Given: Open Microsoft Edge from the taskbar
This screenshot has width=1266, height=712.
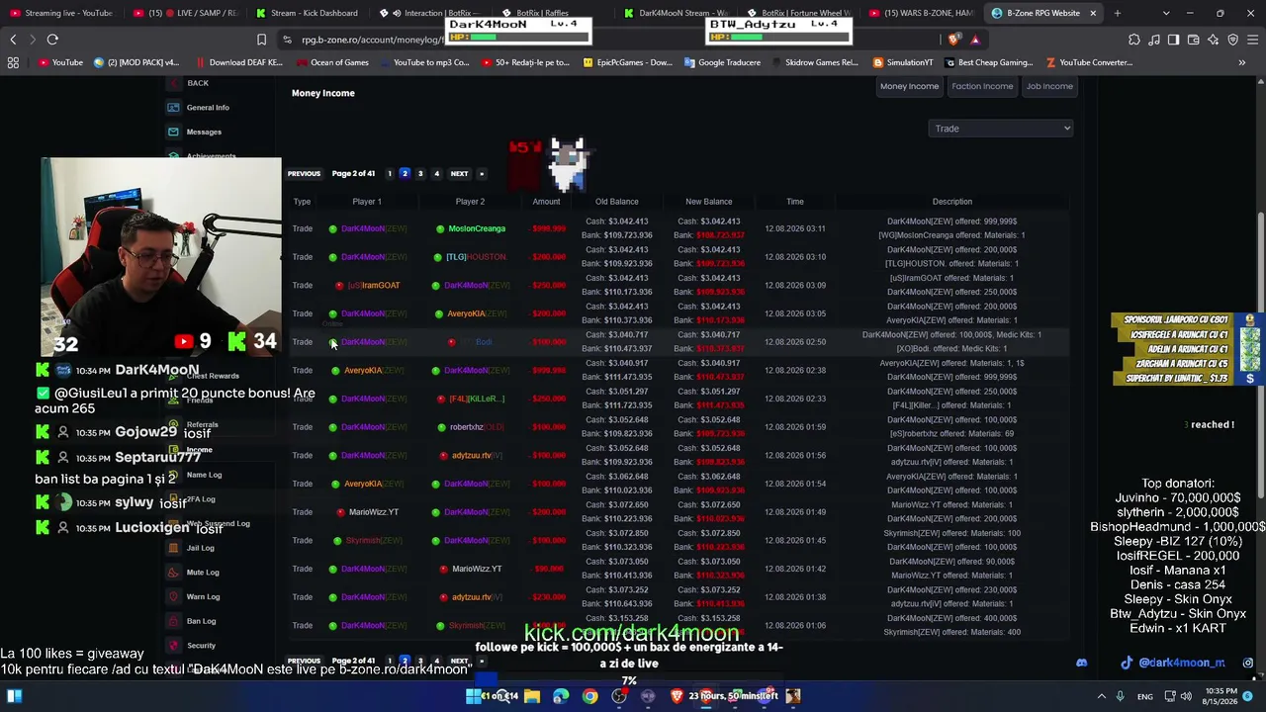Looking at the screenshot, I should click(561, 696).
